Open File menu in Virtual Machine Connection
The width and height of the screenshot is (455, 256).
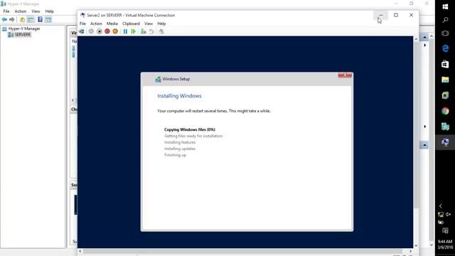click(82, 23)
